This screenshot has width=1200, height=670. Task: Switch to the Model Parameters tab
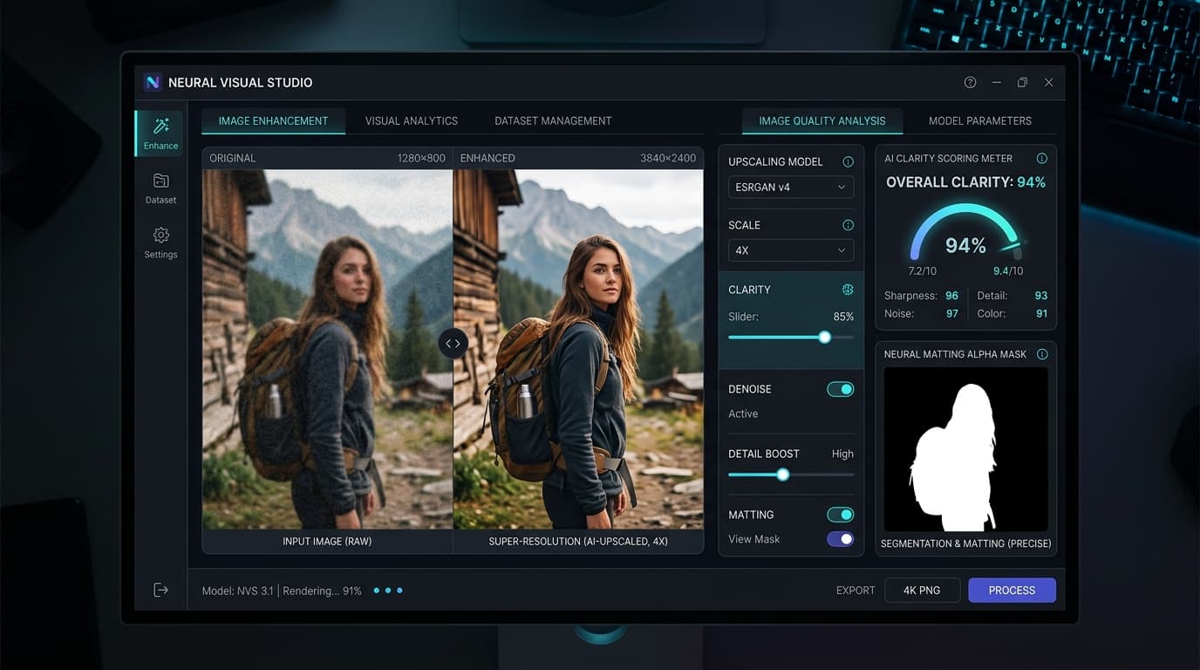coord(980,120)
